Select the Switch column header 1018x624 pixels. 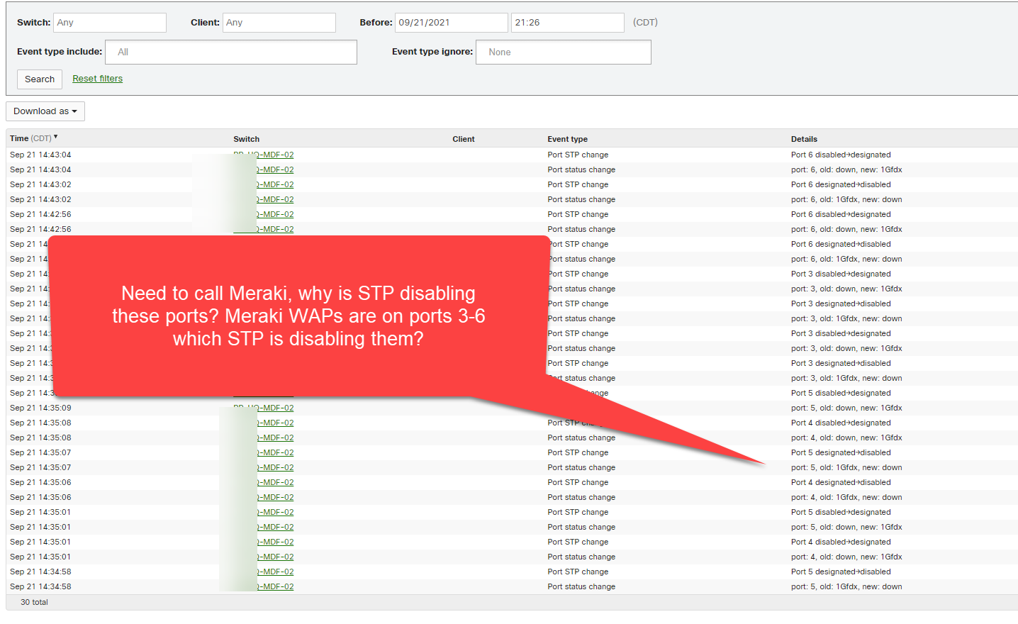point(245,139)
